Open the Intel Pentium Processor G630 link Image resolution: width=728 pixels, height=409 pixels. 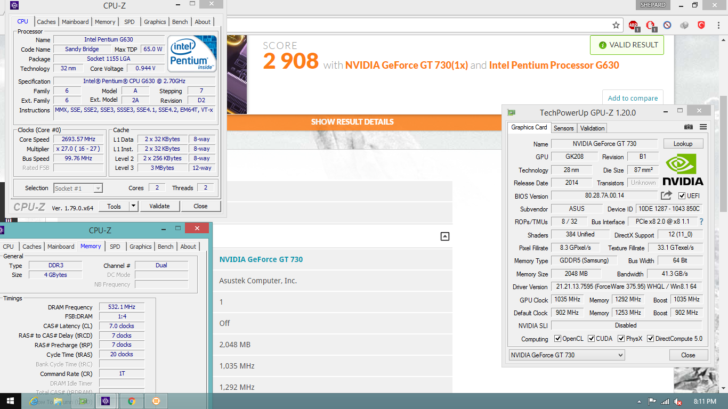coord(554,65)
